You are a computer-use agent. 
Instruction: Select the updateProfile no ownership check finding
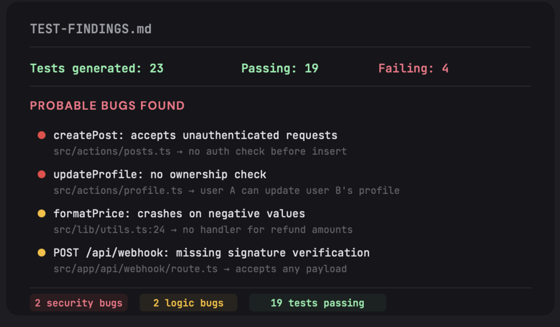[160, 175]
